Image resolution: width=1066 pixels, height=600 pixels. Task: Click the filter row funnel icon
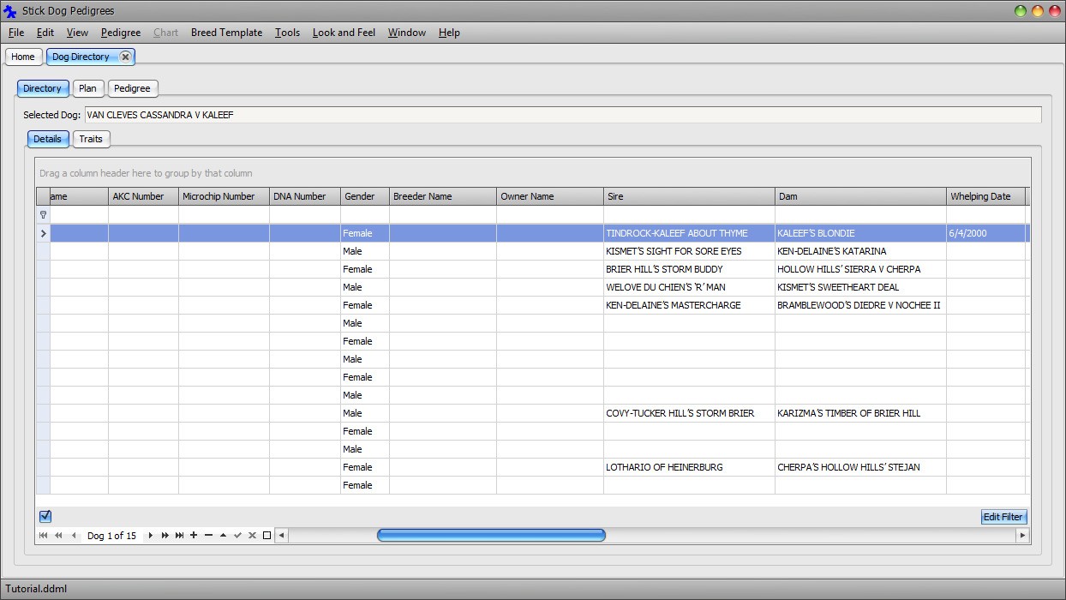tap(43, 215)
